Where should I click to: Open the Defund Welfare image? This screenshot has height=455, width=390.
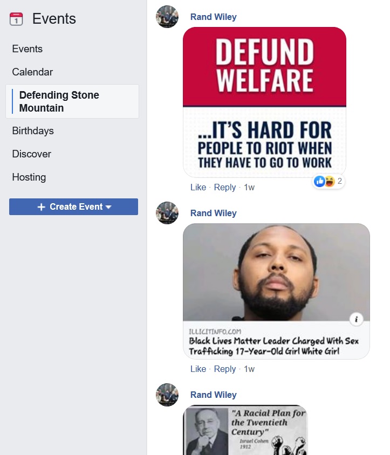[264, 102]
